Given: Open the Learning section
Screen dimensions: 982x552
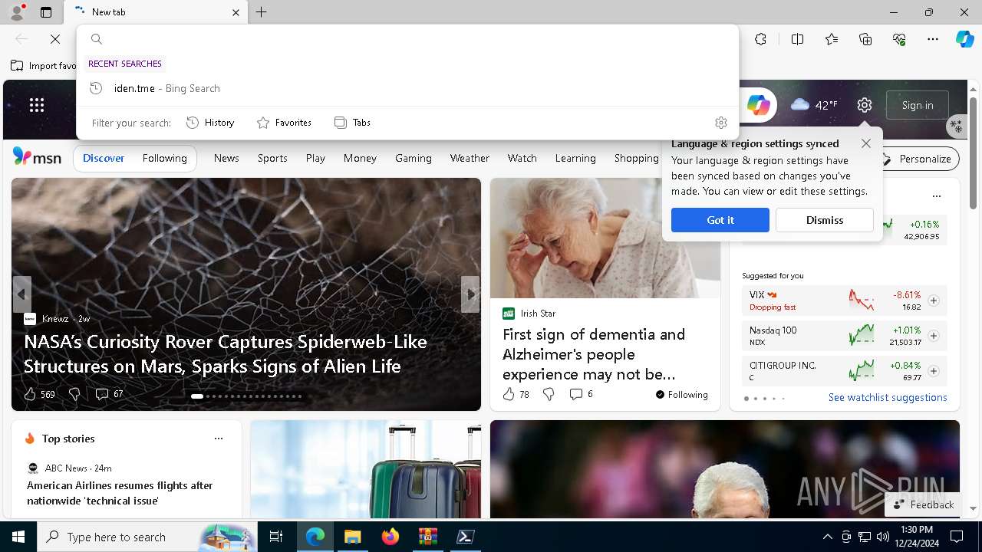Looking at the screenshot, I should coord(575,158).
